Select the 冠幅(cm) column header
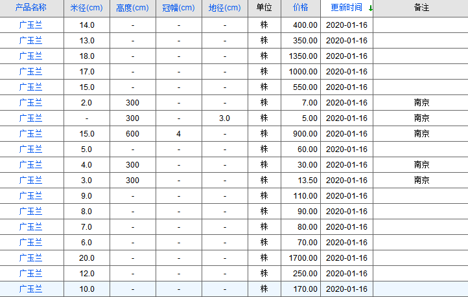Image resolution: width=468 pixels, height=297 pixels. [x=178, y=8]
